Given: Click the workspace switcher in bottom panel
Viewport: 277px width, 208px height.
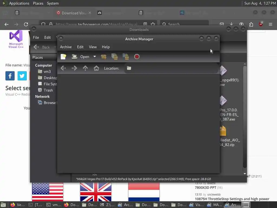Looking at the screenshot, I should [x=246, y=205].
